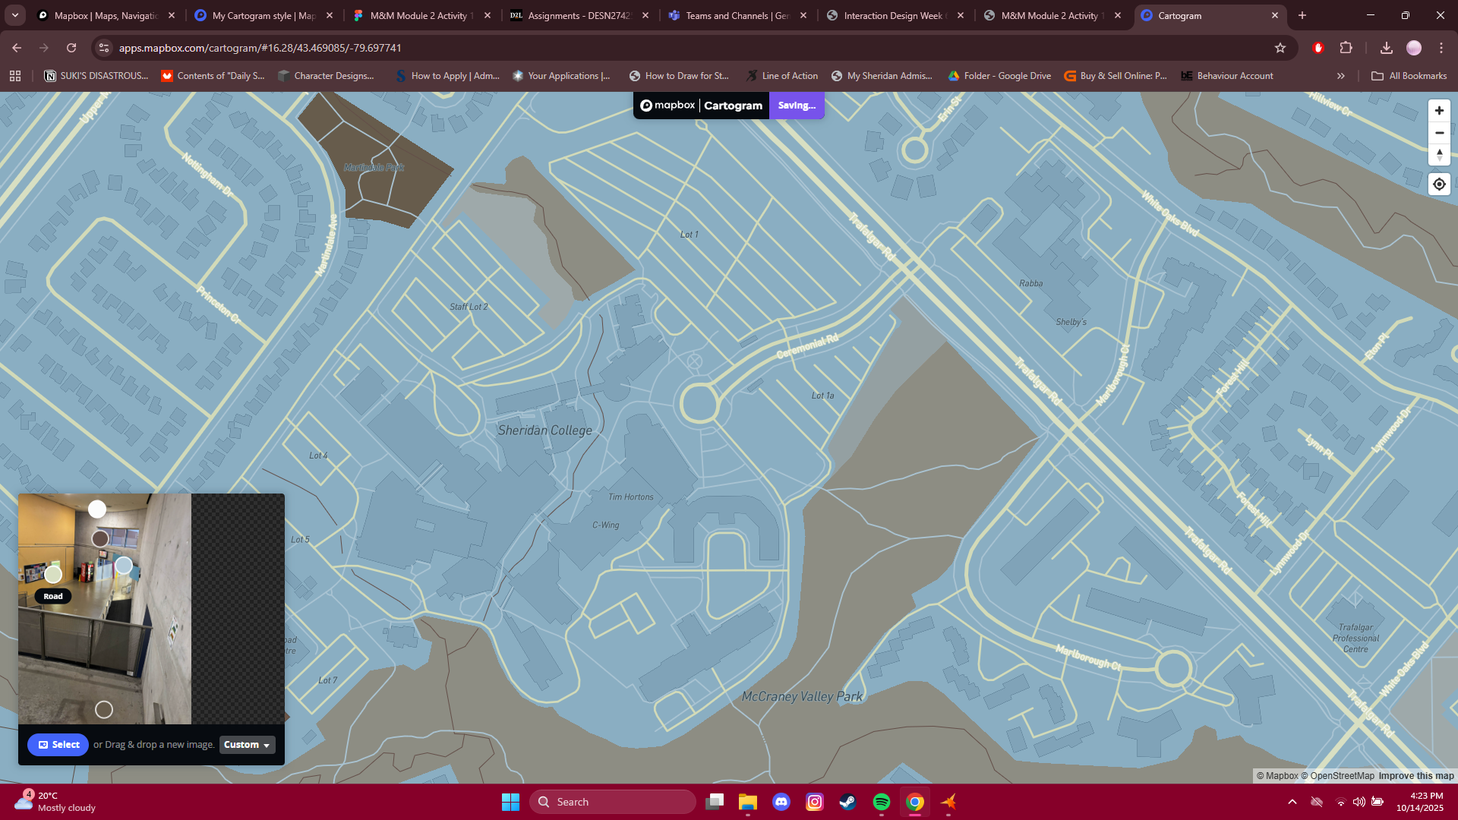Open Spotify from the taskbar

(x=881, y=801)
